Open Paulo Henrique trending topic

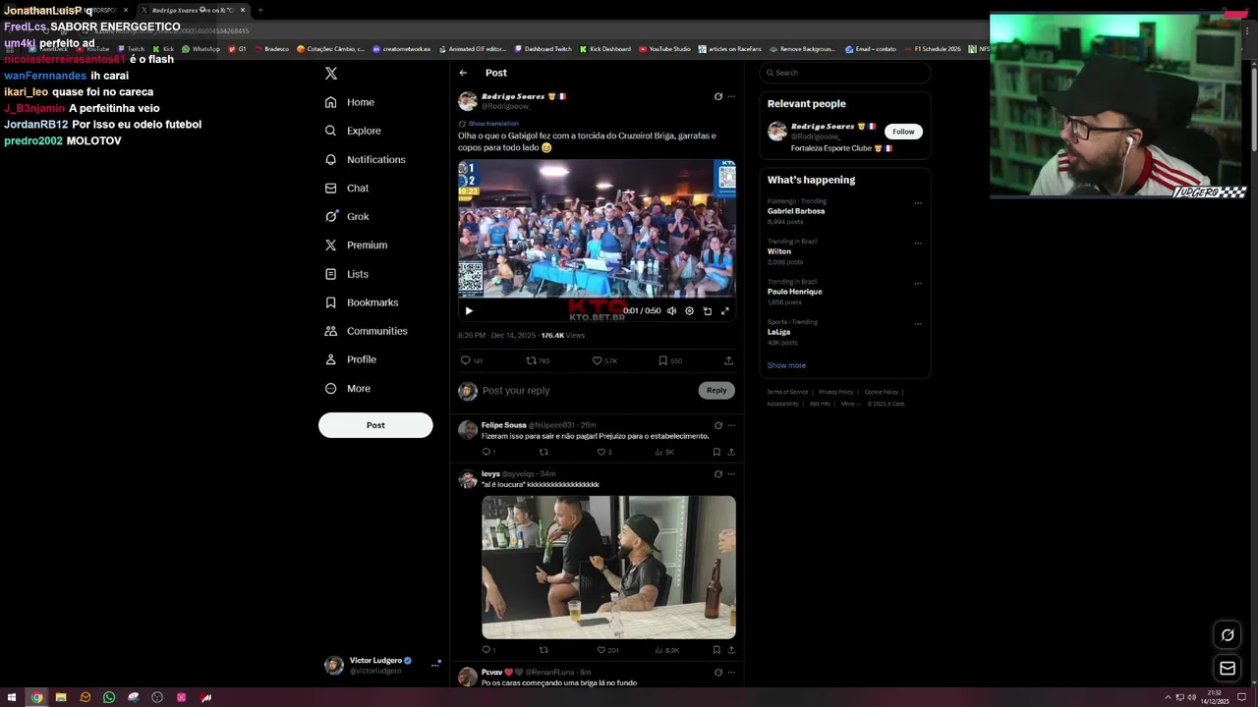point(795,292)
